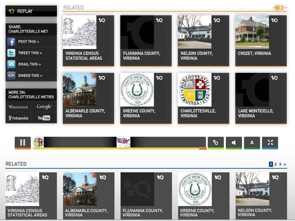
Task: Go to page 2 of bottom Related
Action: (275, 164)
